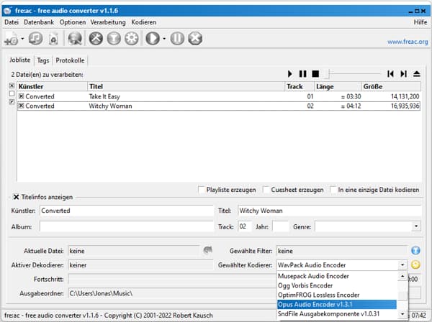Play the selected track in player
The height and width of the screenshot is (322, 432).
pyautogui.click(x=290, y=74)
